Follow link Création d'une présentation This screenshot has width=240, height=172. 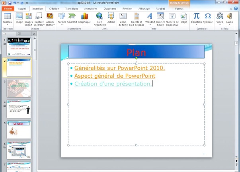point(113,84)
